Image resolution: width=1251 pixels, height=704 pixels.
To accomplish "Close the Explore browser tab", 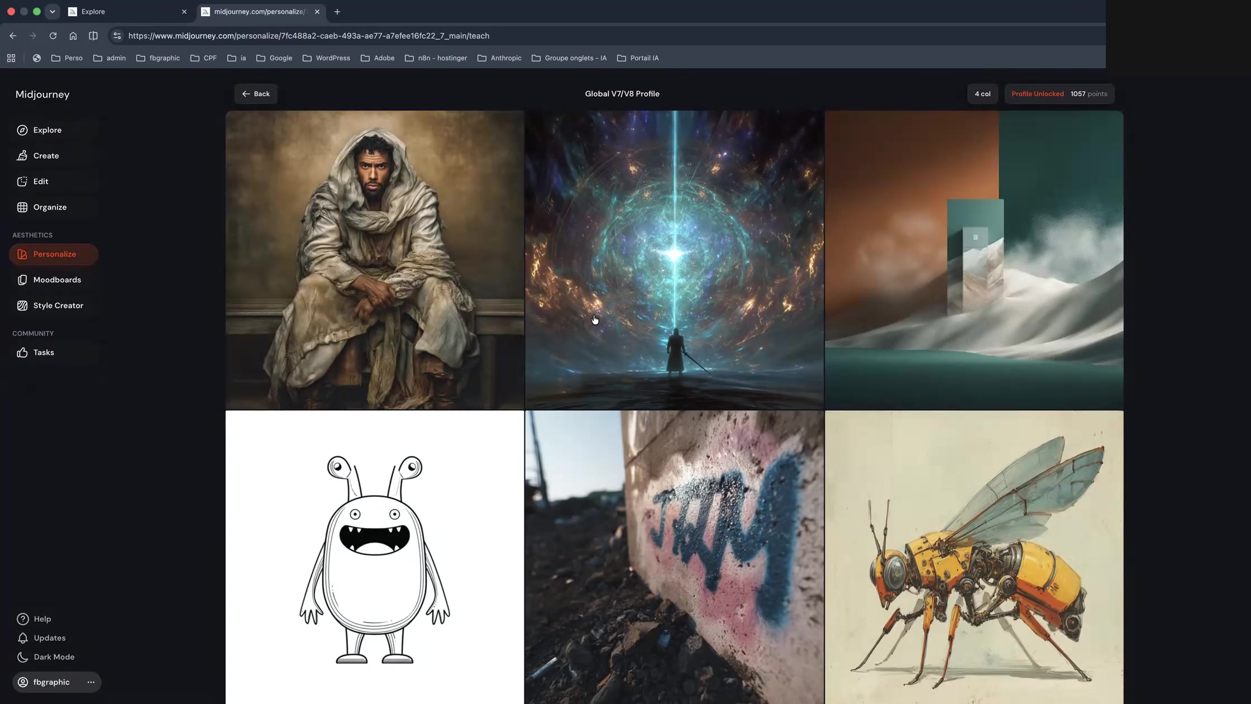I will (x=184, y=12).
